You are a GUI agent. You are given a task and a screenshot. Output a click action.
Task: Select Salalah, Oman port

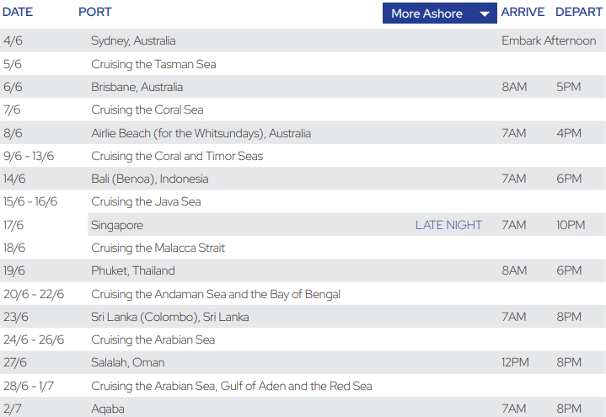pyautogui.click(x=128, y=362)
